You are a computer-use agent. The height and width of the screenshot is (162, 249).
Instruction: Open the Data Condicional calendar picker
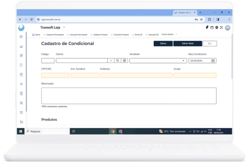(213, 60)
